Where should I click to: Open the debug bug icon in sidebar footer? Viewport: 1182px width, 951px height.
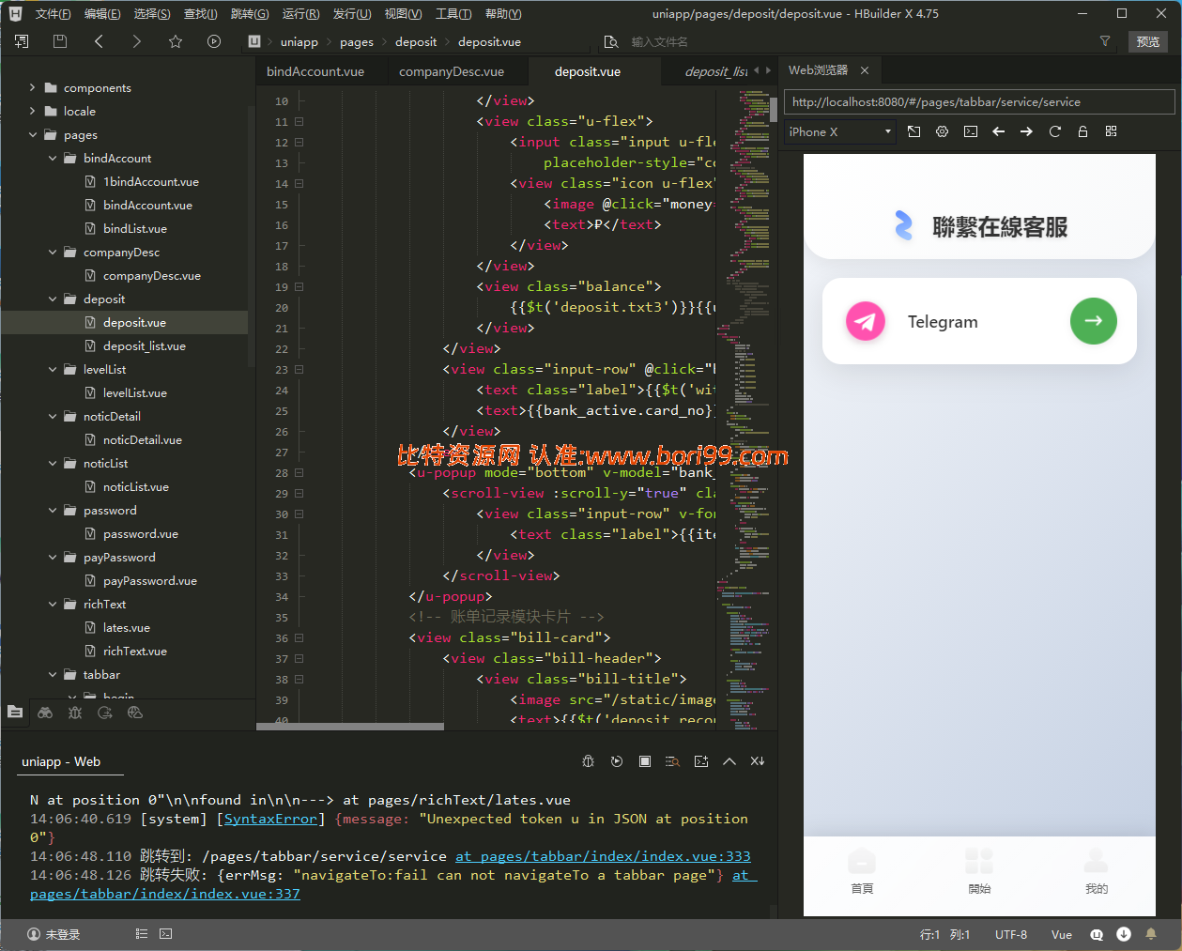point(75,713)
